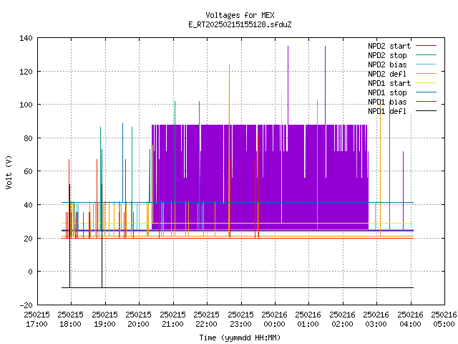Select the 'NPD2 stop' legend label
The height and width of the screenshot is (344, 458).
387,55
